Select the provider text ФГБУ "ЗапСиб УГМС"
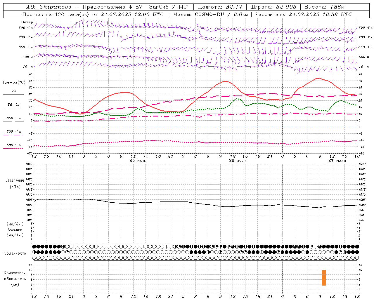The height and width of the screenshot is (299, 374). (159, 7)
